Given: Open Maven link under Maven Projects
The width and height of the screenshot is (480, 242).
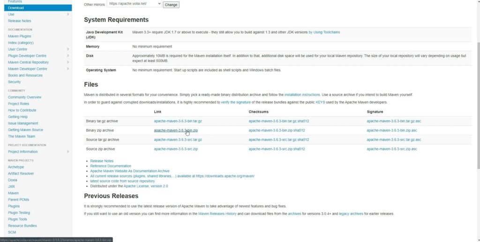Looking at the screenshot, I should [13, 193].
